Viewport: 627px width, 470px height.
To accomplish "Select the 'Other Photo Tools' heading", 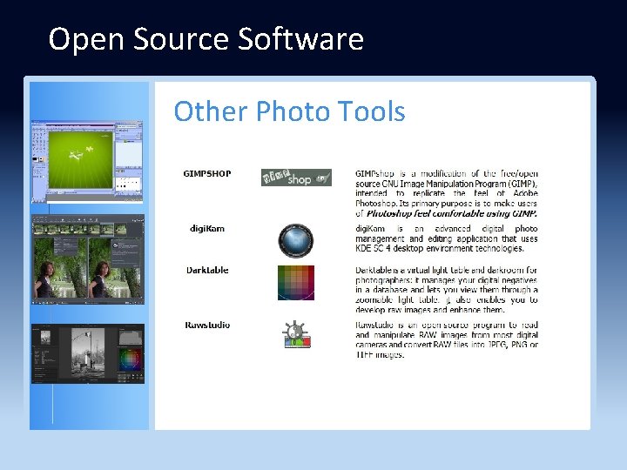I will tap(289, 111).
